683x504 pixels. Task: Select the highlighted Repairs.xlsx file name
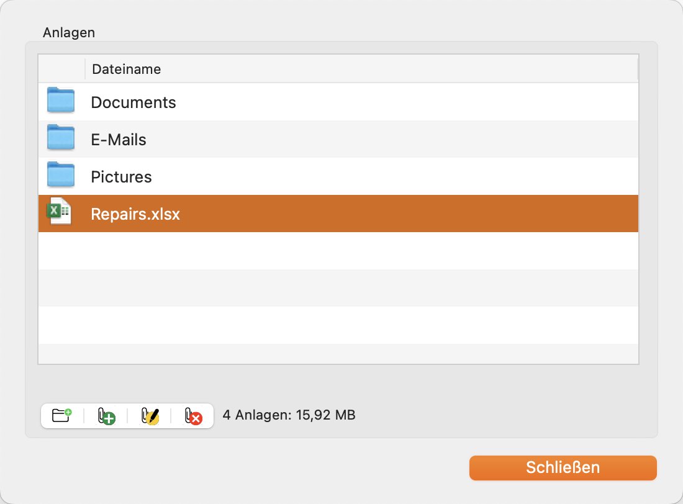point(135,214)
